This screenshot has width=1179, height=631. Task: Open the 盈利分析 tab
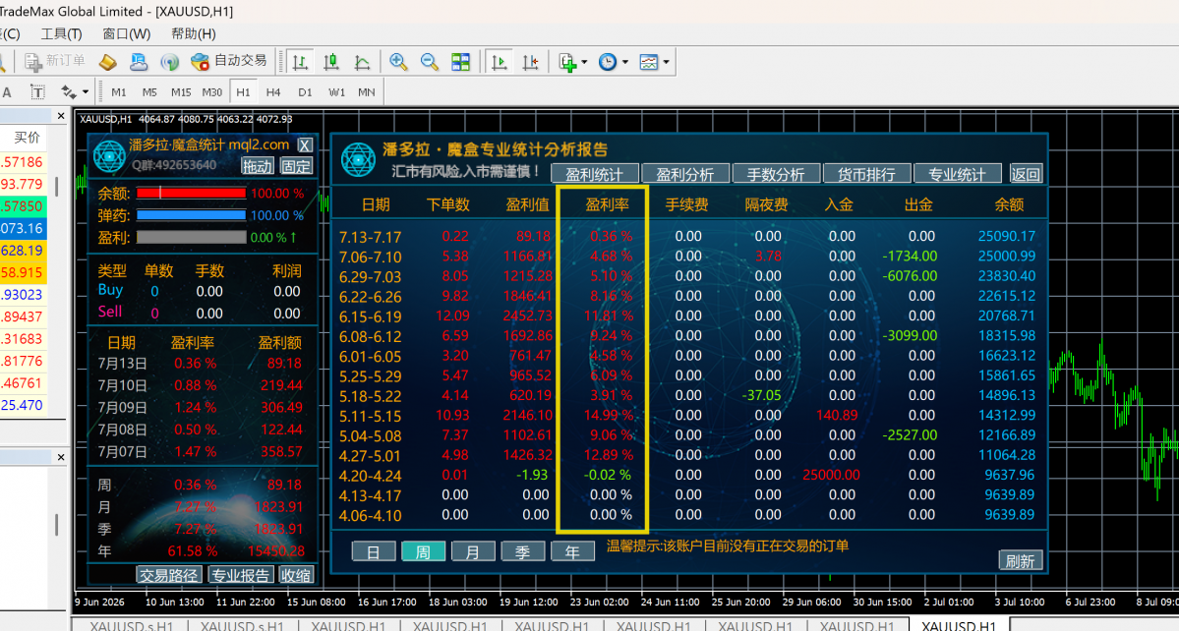coord(685,174)
